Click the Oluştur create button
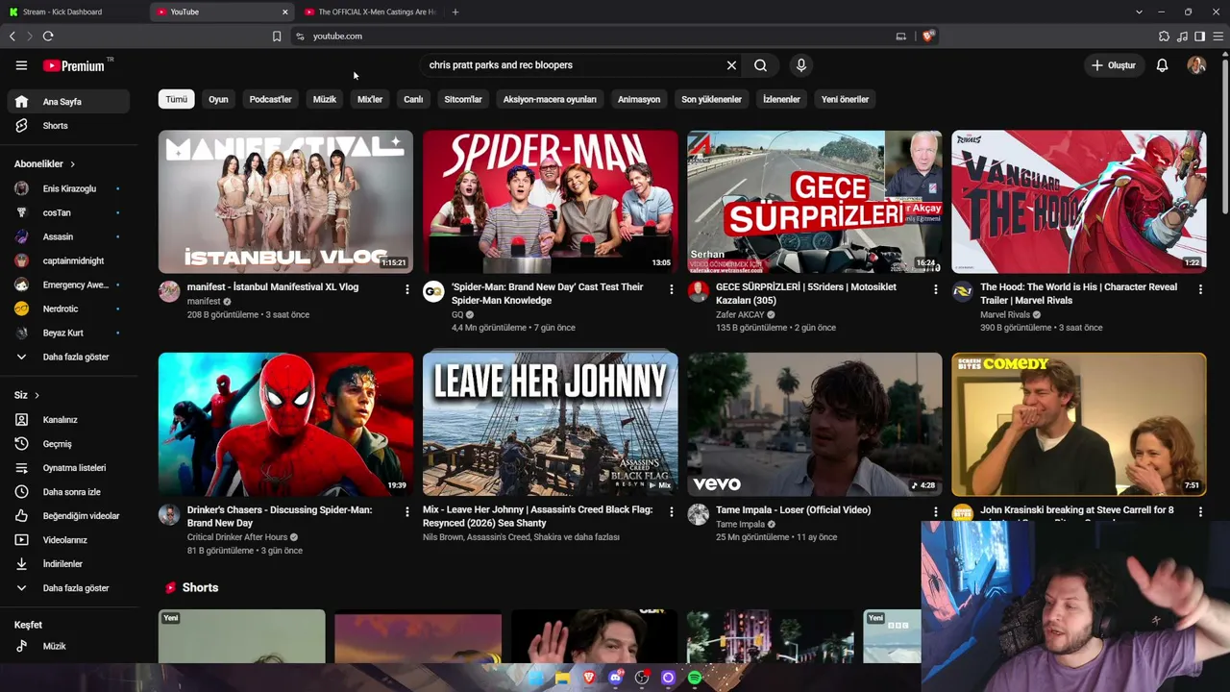The height and width of the screenshot is (692, 1230). click(x=1114, y=65)
